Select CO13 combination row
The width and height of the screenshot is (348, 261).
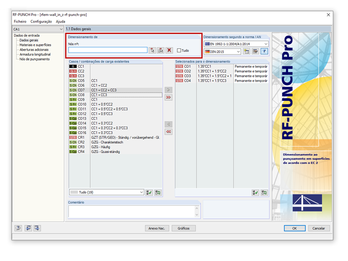point(115,119)
